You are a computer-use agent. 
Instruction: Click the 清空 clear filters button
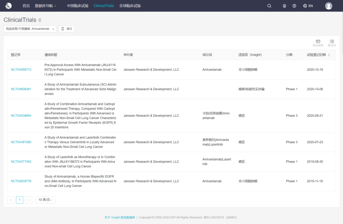(66, 29)
